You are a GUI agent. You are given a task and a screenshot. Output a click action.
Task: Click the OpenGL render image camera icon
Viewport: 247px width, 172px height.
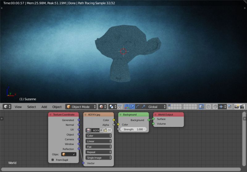237,107
